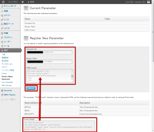This screenshot has height=132, width=154.
Task: Click the ツール tools icon
Action: (x=2, y=46)
